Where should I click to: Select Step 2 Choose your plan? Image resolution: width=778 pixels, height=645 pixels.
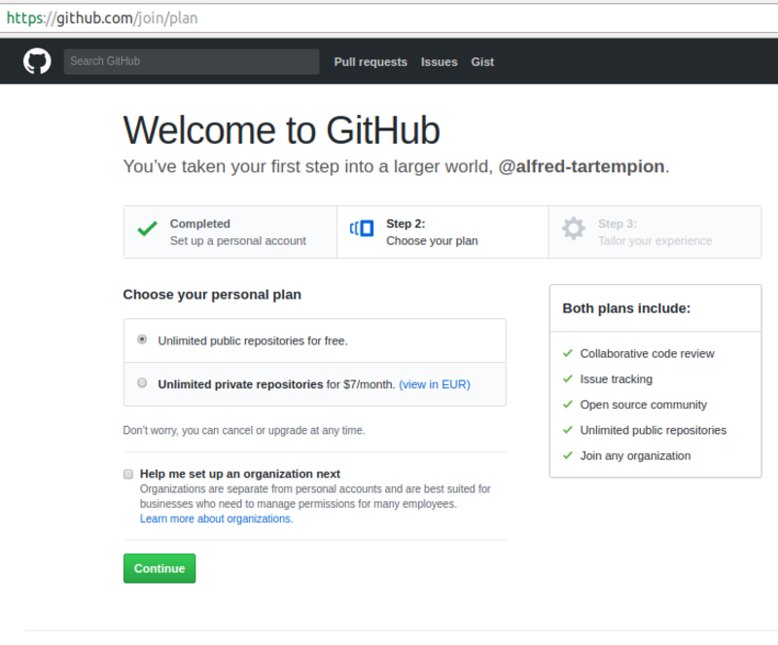[x=442, y=232]
